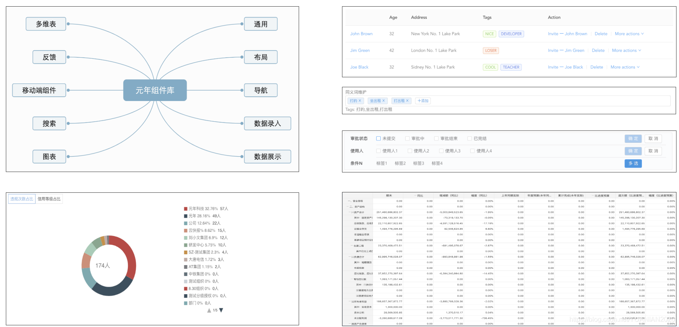Open More actions dropdown for Joe Black
Viewport: 679px width, 327px height.
(625, 67)
